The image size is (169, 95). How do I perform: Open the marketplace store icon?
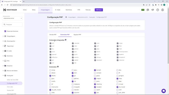148,10
